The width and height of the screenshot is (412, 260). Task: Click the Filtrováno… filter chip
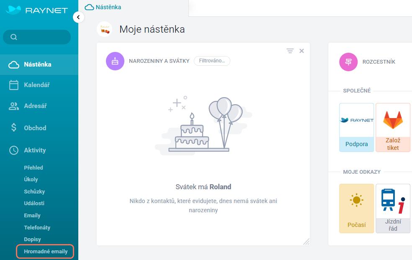click(x=212, y=61)
